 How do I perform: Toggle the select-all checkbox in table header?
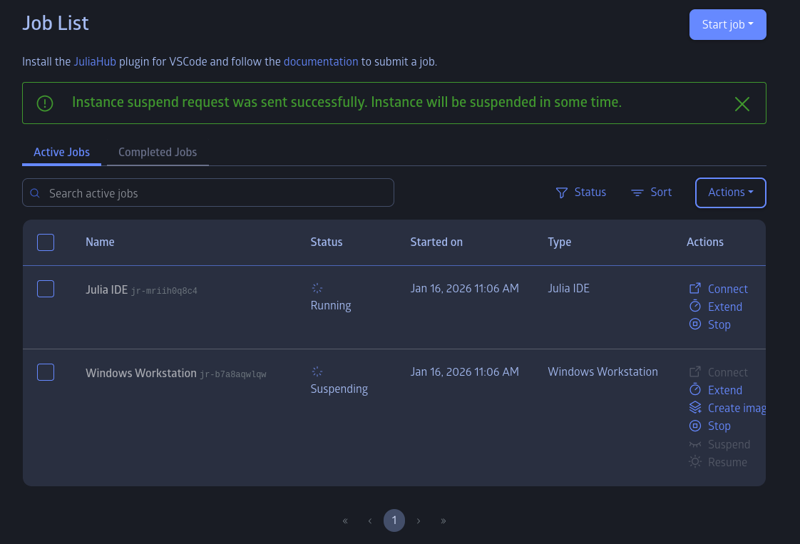[46, 242]
